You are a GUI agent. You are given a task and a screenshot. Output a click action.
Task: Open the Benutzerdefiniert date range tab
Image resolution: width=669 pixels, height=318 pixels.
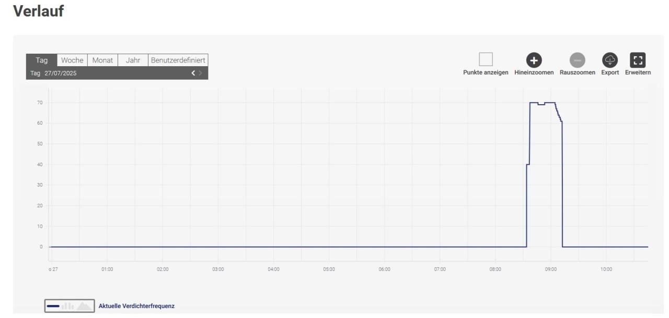point(178,60)
